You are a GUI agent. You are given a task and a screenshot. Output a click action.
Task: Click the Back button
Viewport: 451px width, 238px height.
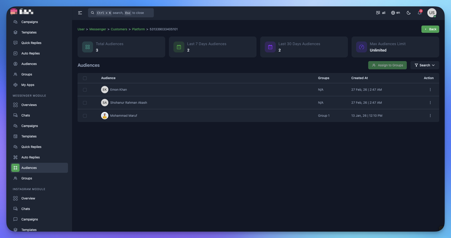click(430, 29)
